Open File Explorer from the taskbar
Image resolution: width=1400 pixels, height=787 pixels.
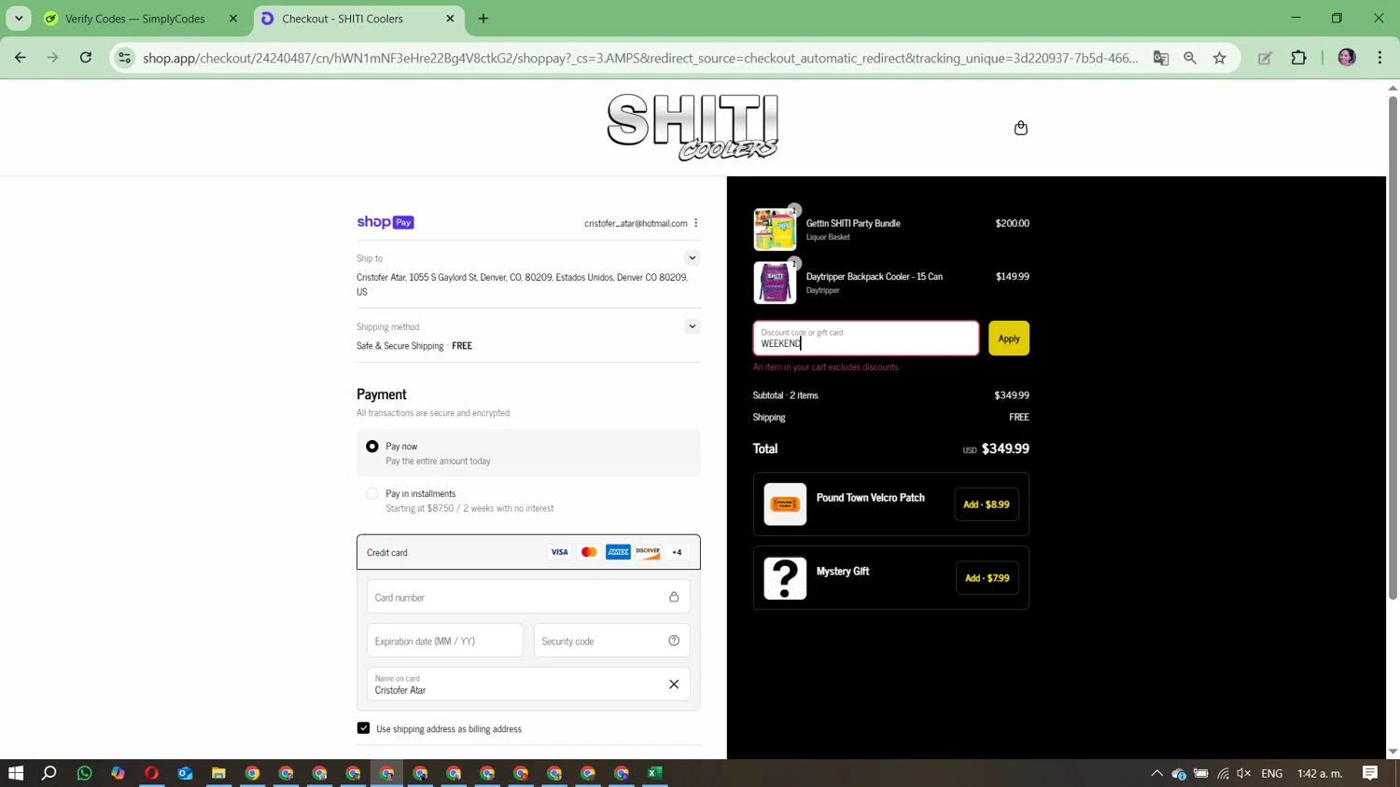tap(218, 773)
